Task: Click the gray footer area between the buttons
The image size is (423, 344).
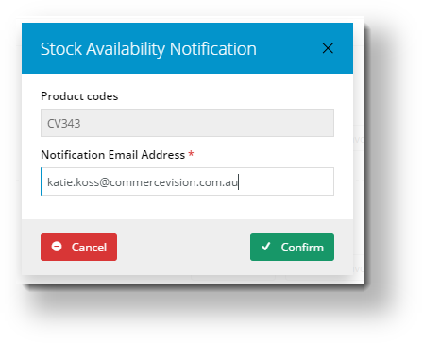Action: coord(183,247)
